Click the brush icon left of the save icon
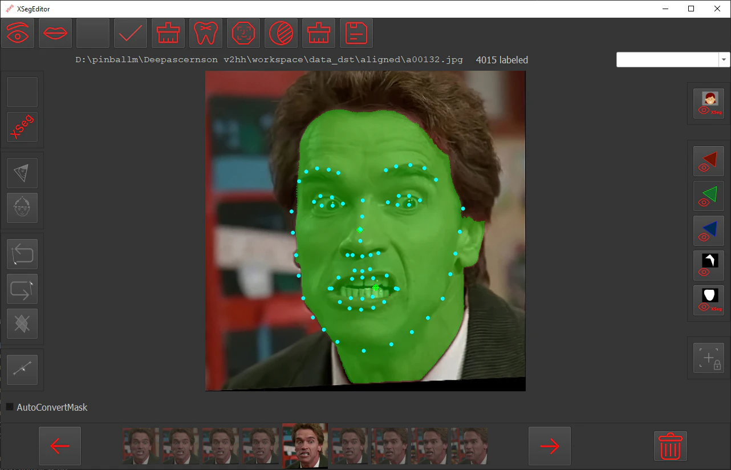This screenshot has height=470, width=731. point(319,33)
